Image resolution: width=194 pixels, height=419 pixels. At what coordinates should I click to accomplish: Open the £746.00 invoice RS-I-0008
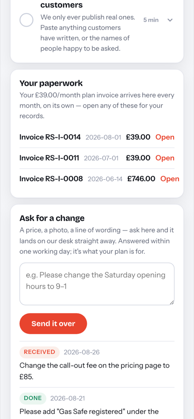coord(170,179)
